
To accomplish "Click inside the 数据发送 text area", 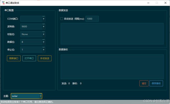I will pos(112,34).
